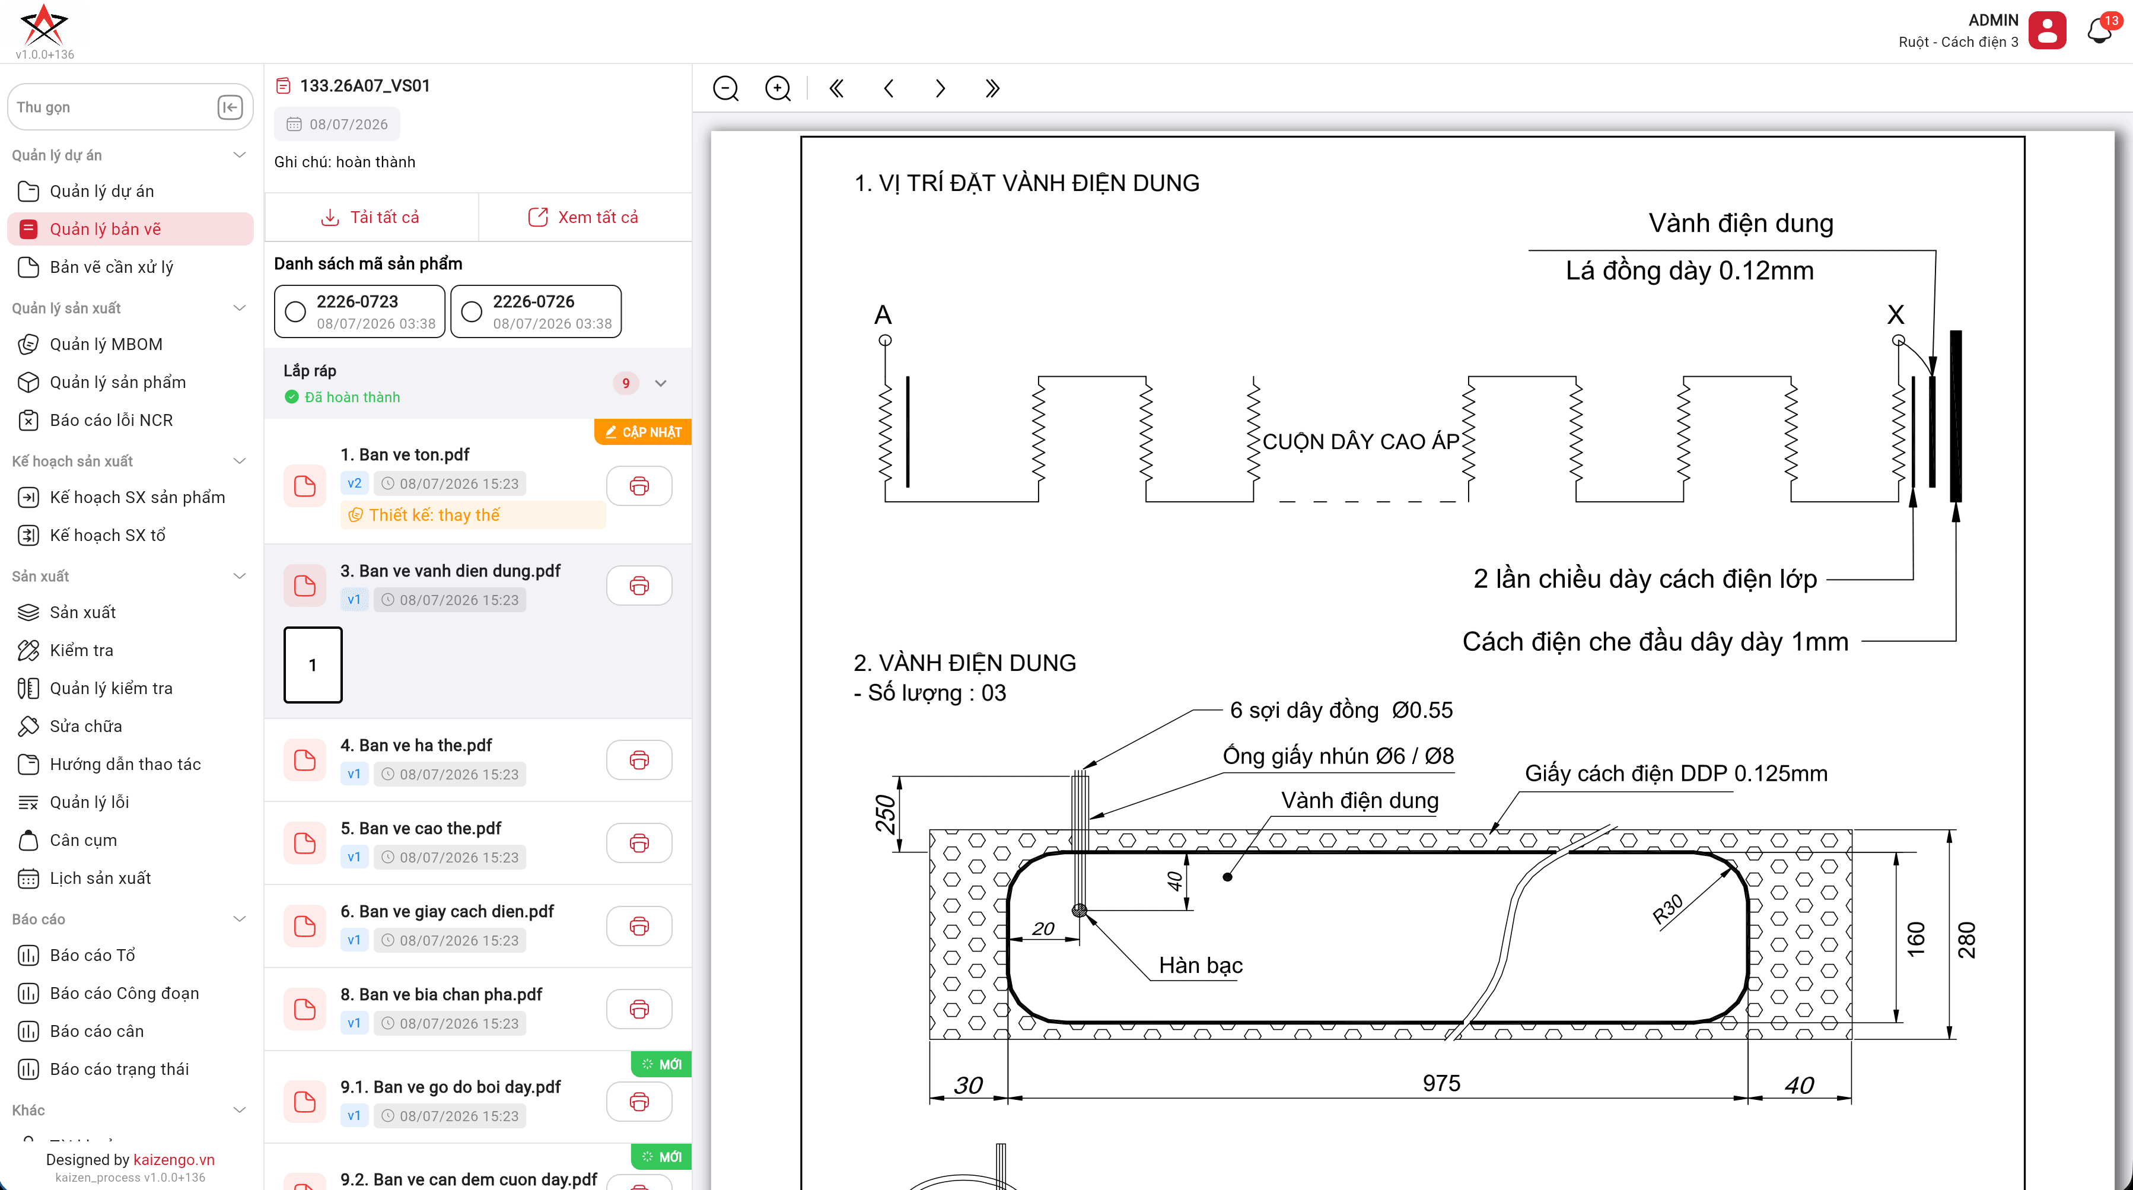The image size is (2133, 1190).
Task: Click CẬP NHẬT badge on Ban ve ton
Action: pyautogui.click(x=642, y=432)
